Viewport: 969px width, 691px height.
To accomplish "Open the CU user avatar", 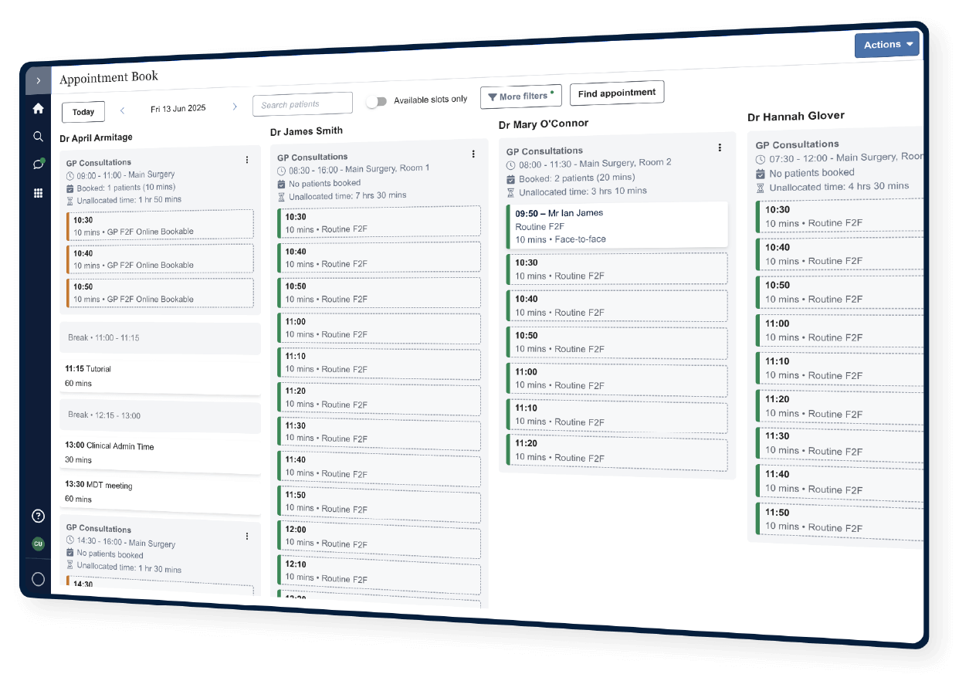I will click(38, 544).
